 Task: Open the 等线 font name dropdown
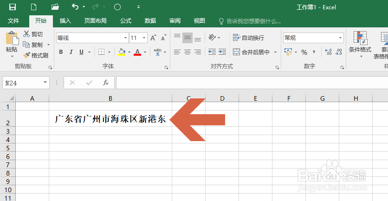click(x=126, y=38)
